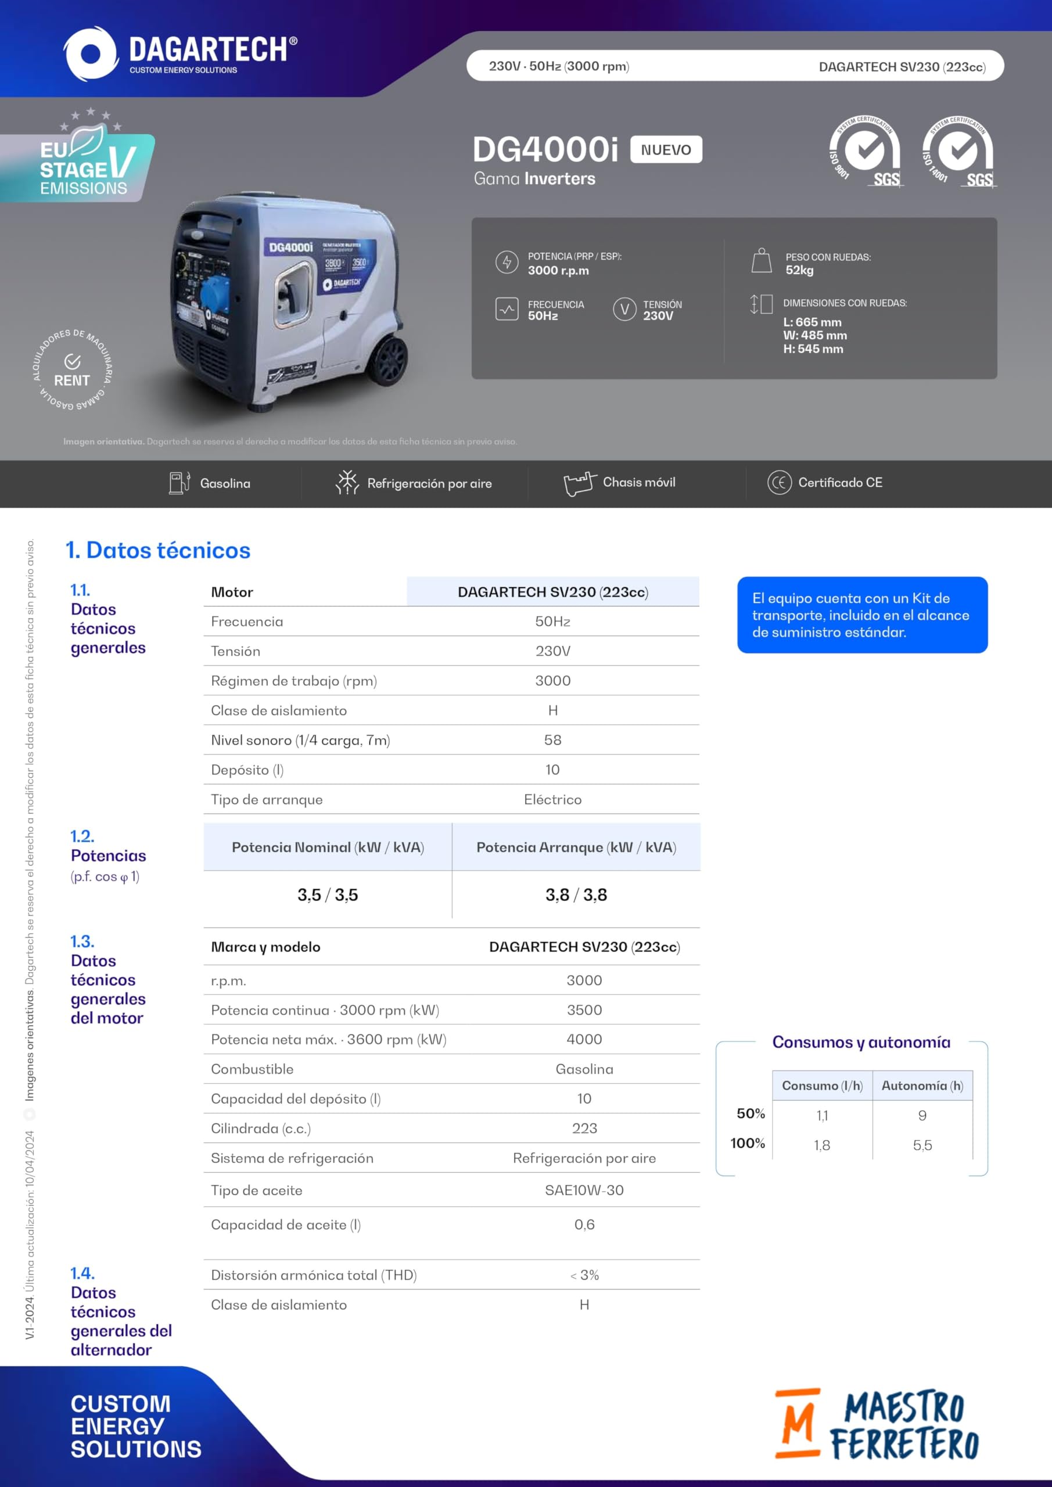Click the 'Gasolina' value in the Combustible row
The image size is (1052, 1487).
584,1069
